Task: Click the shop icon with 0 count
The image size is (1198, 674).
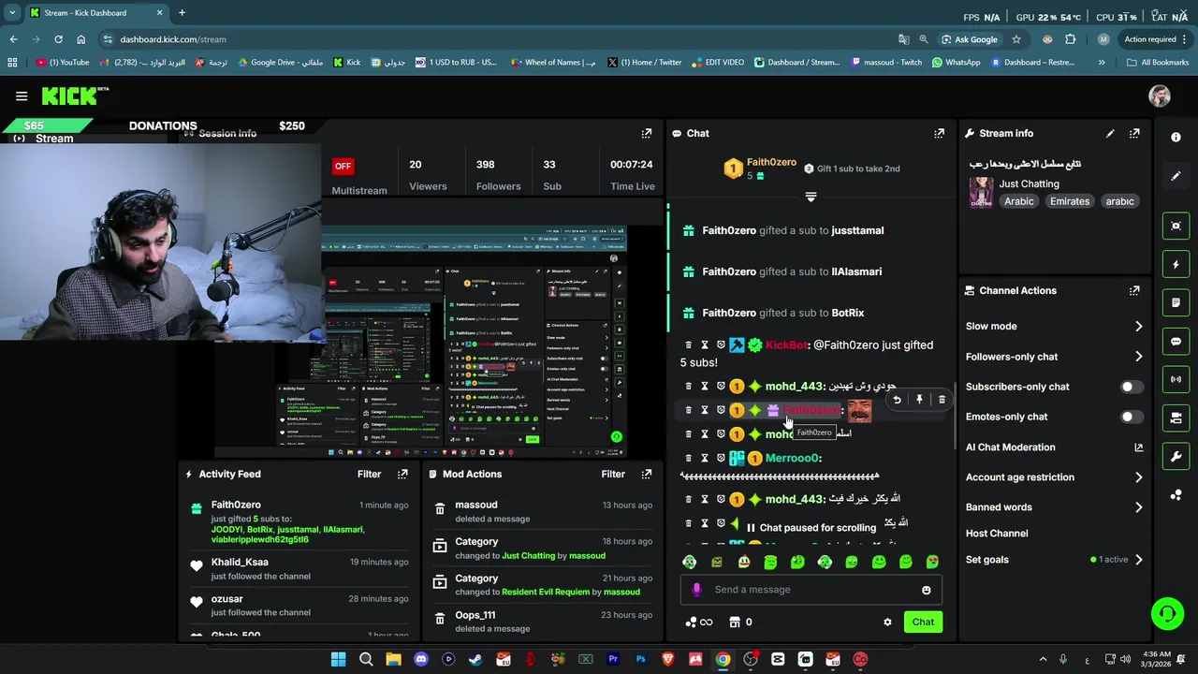Action: tap(740, 622)
